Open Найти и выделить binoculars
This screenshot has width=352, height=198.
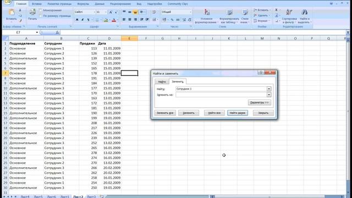[304, 16]
